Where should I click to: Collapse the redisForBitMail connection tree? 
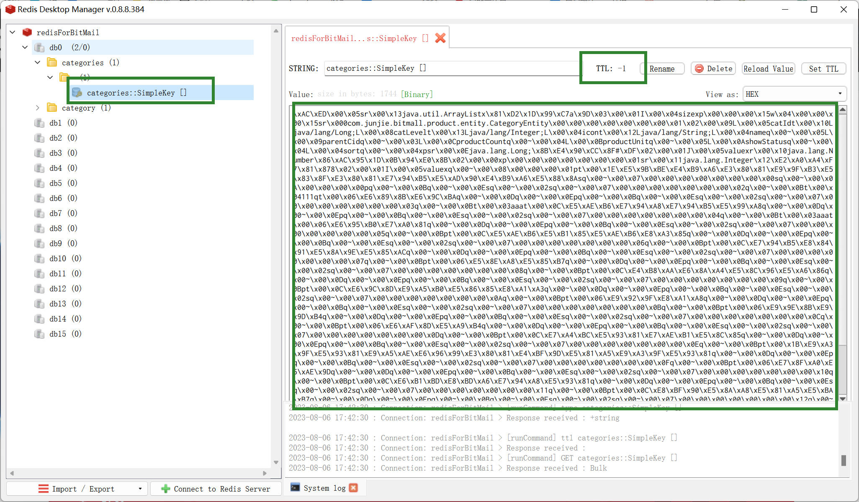point(13,32)
